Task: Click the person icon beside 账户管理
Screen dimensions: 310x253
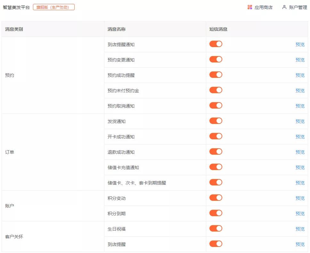Action: (283, 7)
